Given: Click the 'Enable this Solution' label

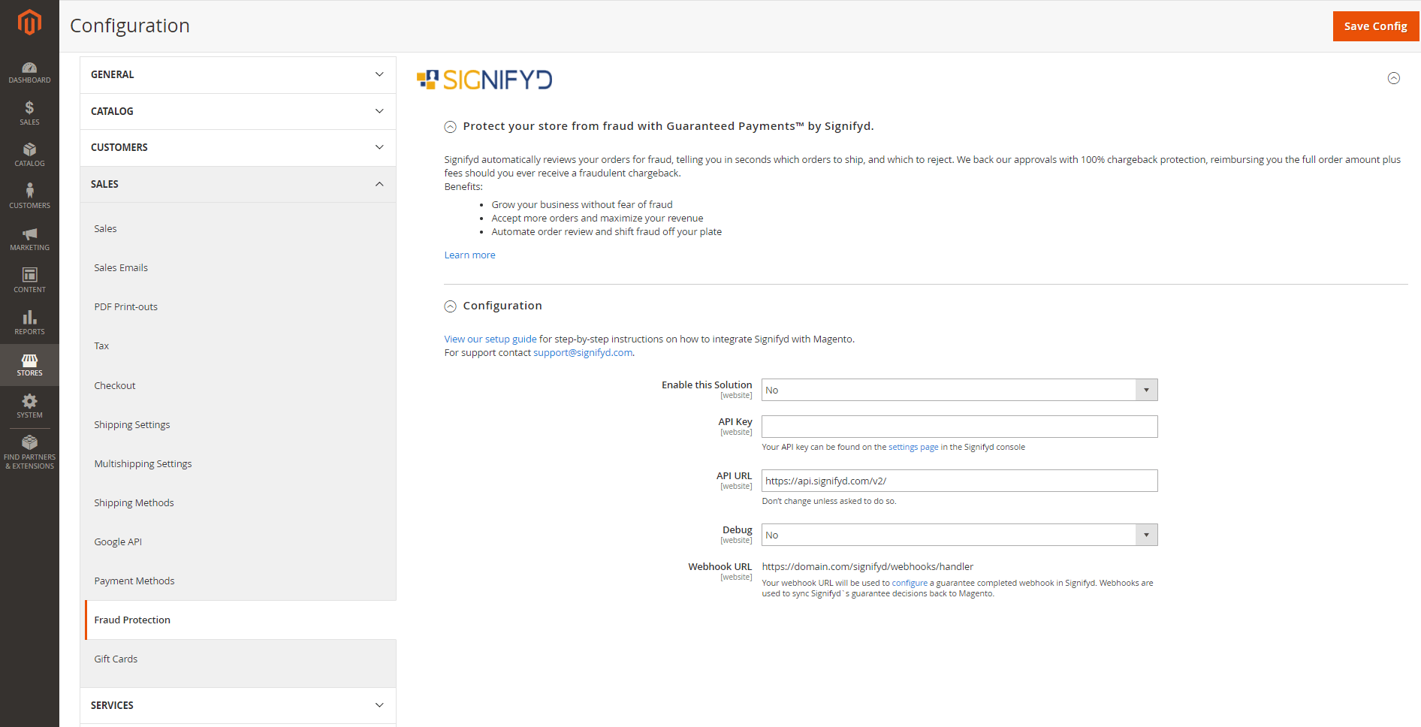Looking at the screenshot, I should [706, 385].
